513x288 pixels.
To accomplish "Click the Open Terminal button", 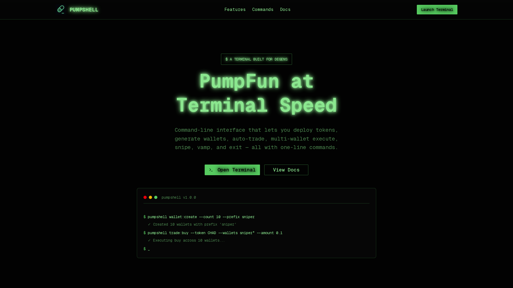I will point(232,170).
